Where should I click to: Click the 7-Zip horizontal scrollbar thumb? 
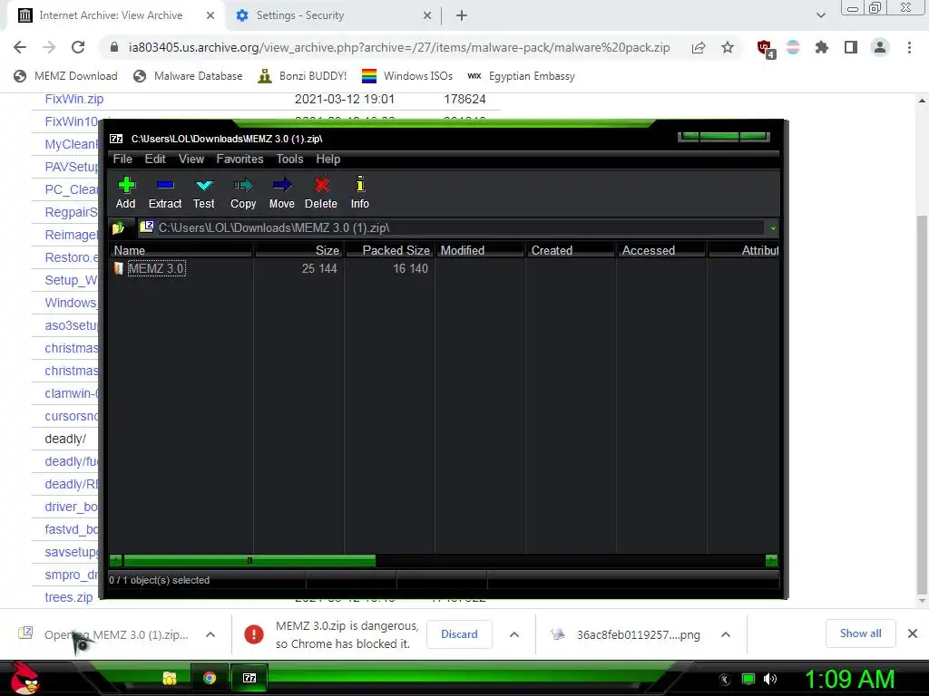[x=249, y=560]
